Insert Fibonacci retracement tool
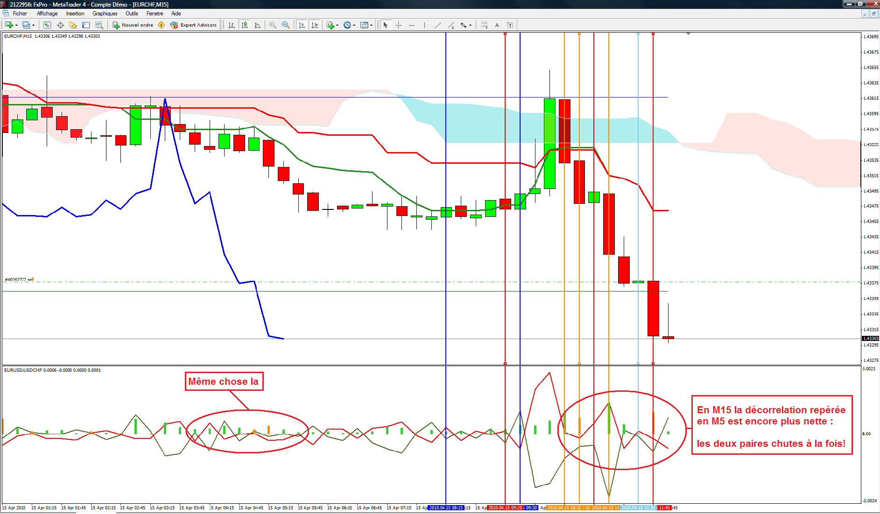Image resolution: width=880 pixels, height=514 pixels. pos(484,25)
